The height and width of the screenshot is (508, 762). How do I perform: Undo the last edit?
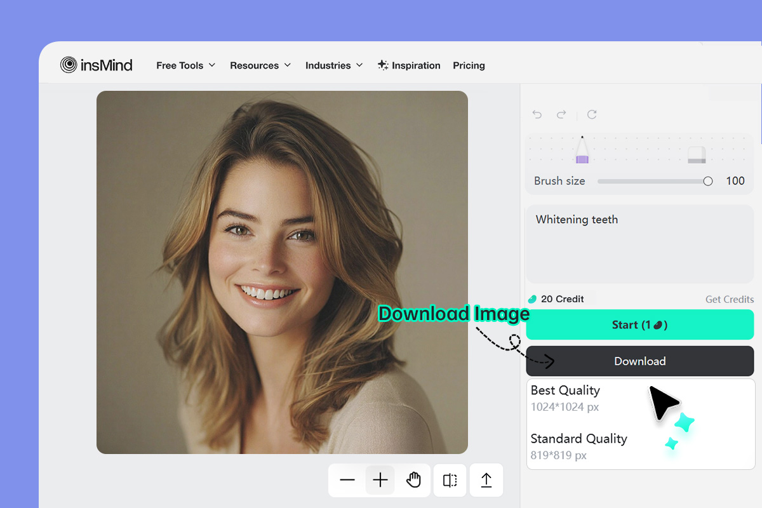(x=537, y=114)
